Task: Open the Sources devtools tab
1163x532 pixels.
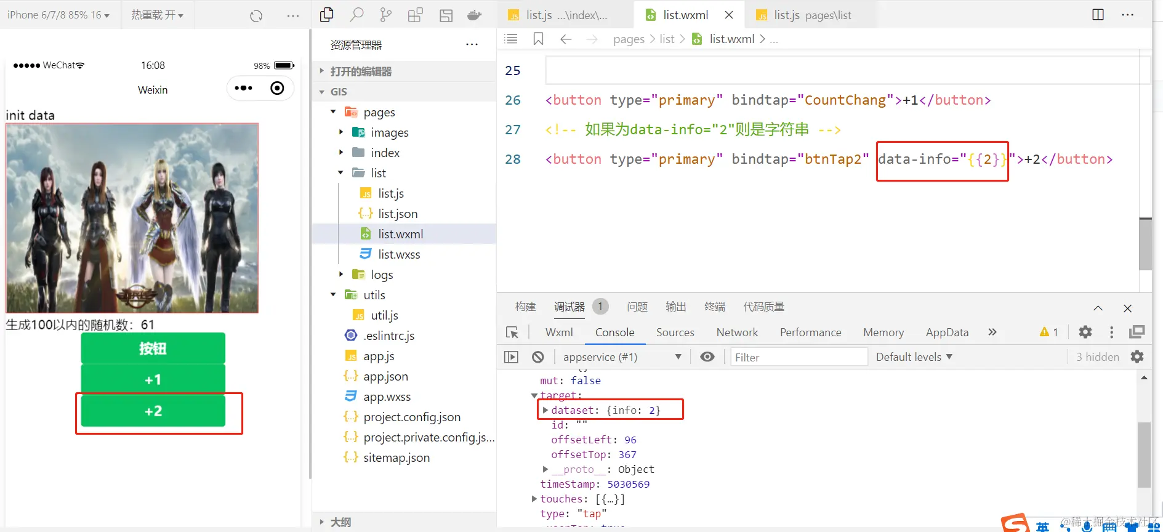Action: click(x=675, y=332)
